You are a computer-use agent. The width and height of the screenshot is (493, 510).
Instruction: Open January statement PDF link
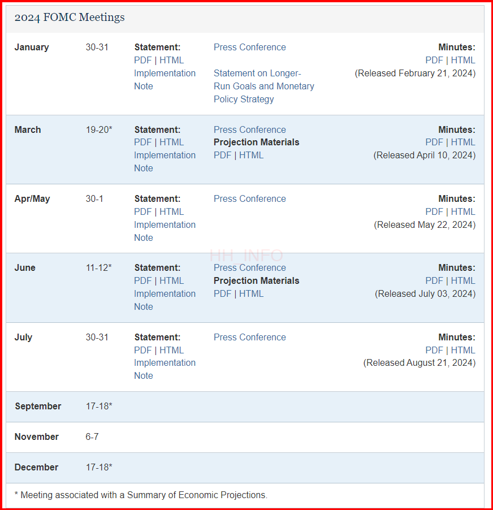tap(143, 60)
